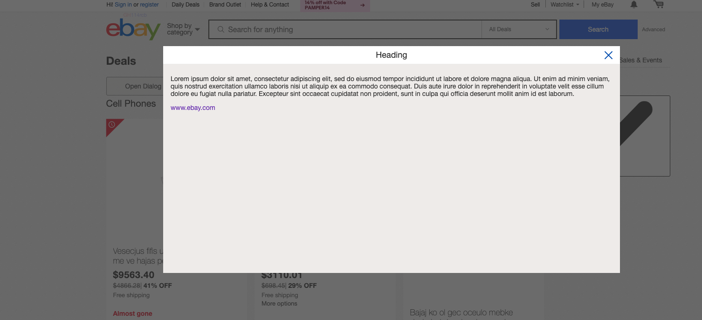Click the eBay logo
Screen dimensions: 702x320
[x=133, y=29]
